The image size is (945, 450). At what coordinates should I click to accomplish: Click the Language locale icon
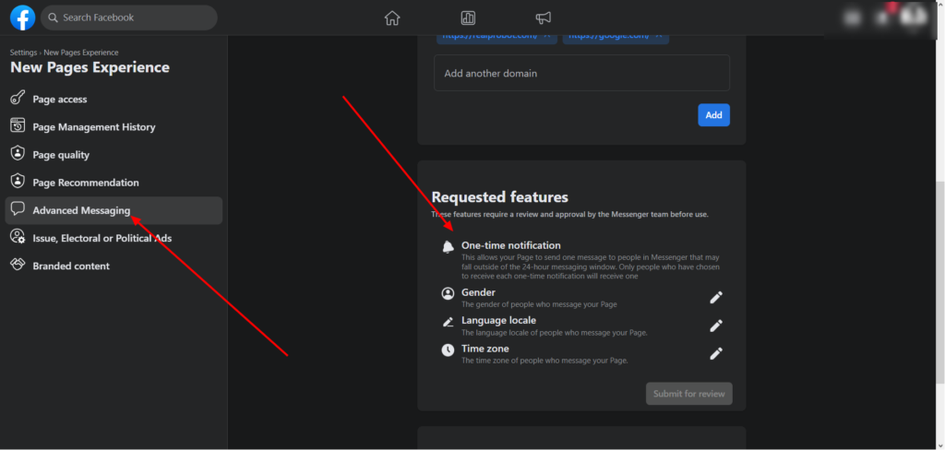coord(448,322)
